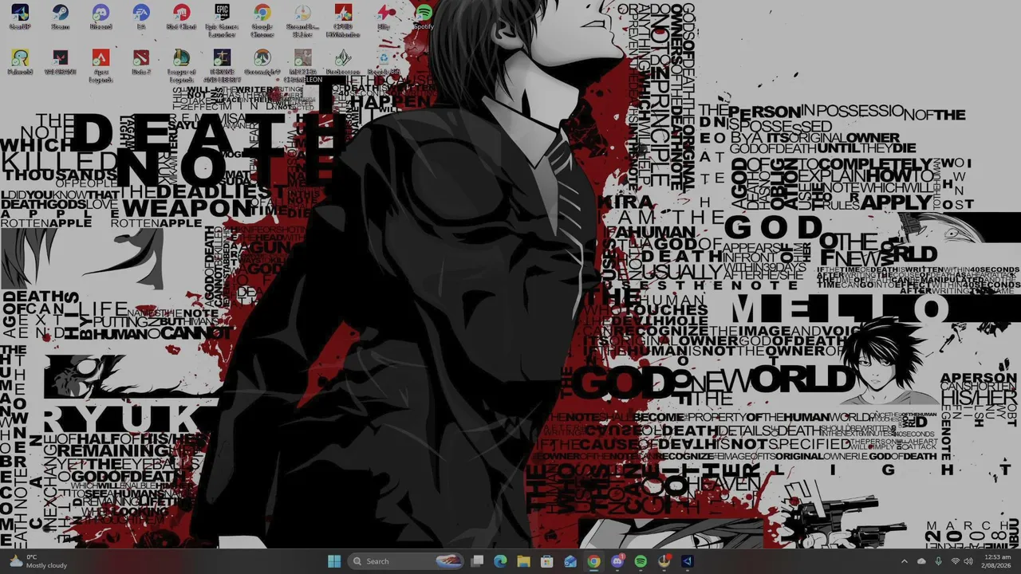This screenshot has height=574, width=1021.
Task: Select the Blitz desktop shortcut
Action: [x=384, y=17]
